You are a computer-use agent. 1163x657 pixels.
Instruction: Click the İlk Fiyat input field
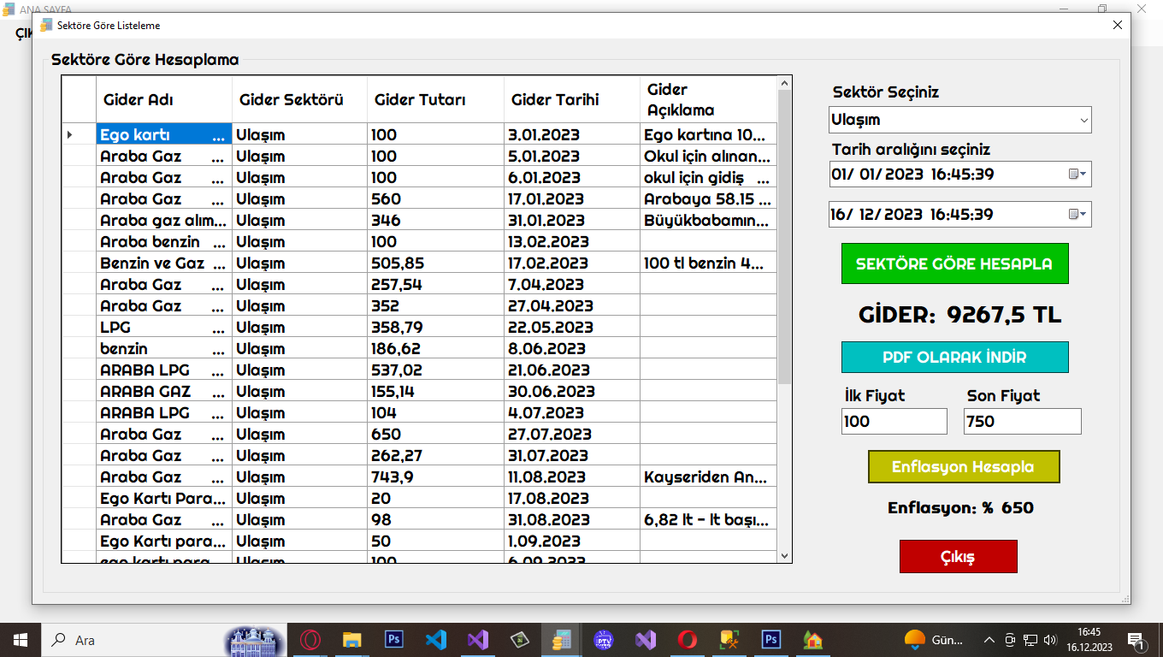pos(894,421)
